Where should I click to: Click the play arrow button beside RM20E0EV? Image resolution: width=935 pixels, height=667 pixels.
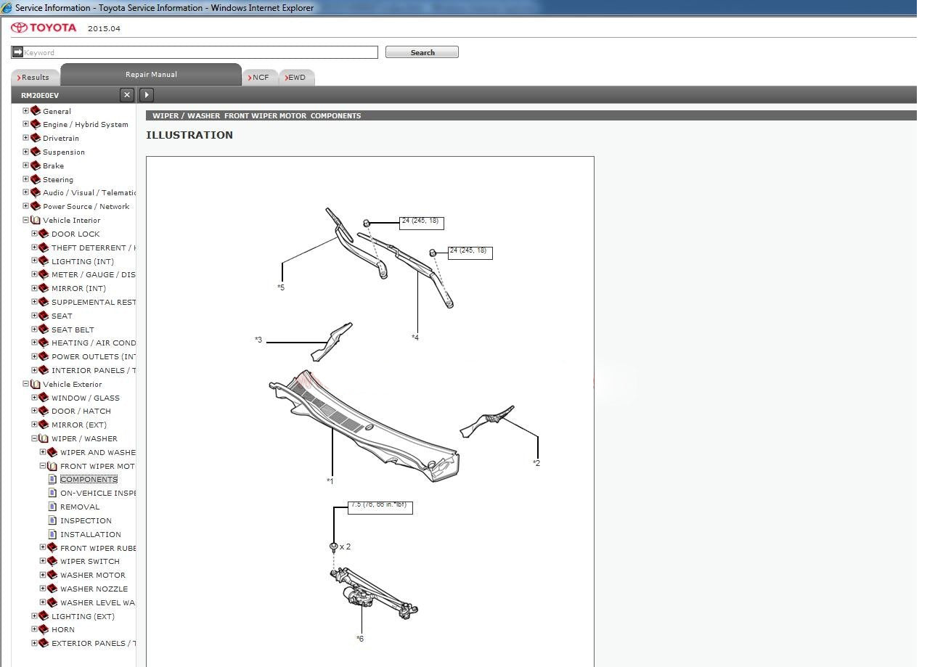146,95
